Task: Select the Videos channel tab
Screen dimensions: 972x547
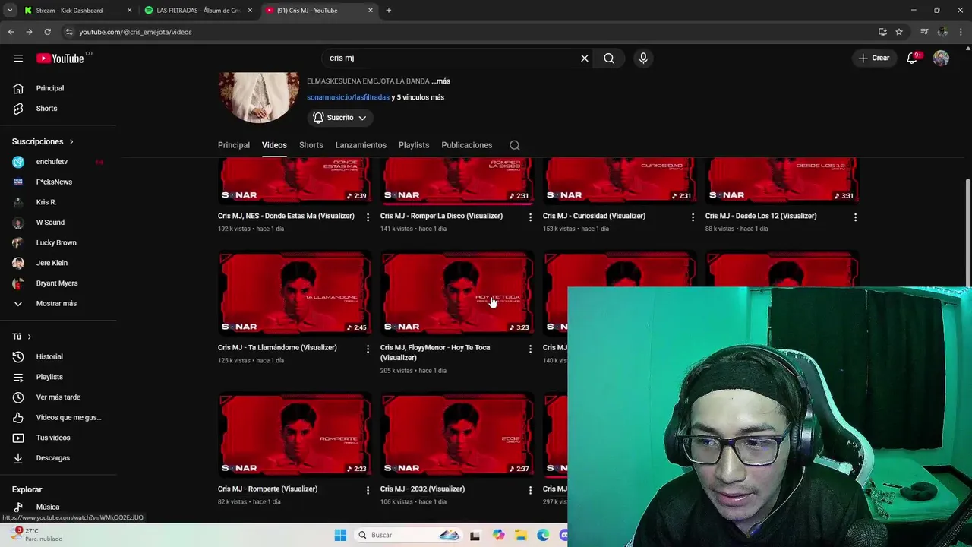Action: tap(274, 145)
